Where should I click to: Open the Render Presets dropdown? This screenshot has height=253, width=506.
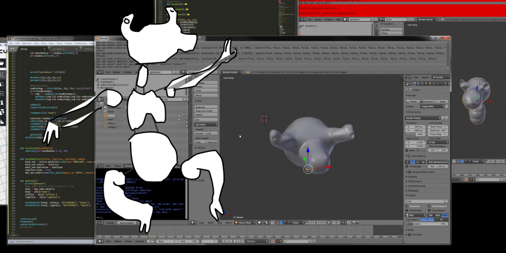(x=423, y=118)
